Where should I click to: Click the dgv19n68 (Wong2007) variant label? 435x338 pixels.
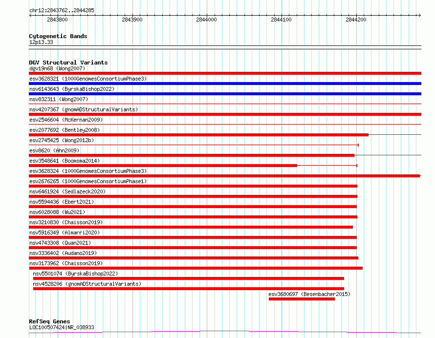click(x=57, y=68)
